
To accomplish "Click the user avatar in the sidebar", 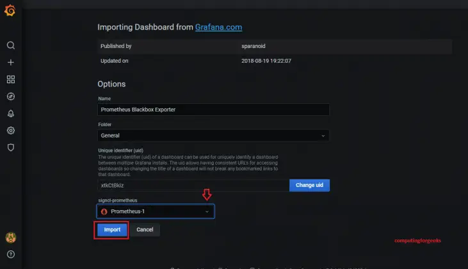I will click(x=10, y=238).
